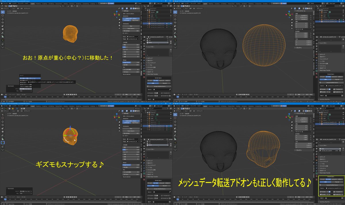
Task: Switch to wireframe shading in top-right viewport header
Action: click(x=306, y=8)
